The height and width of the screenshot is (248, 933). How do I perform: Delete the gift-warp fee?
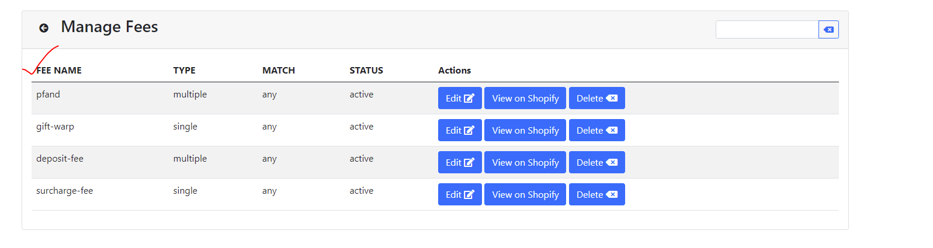pos(597,130)
